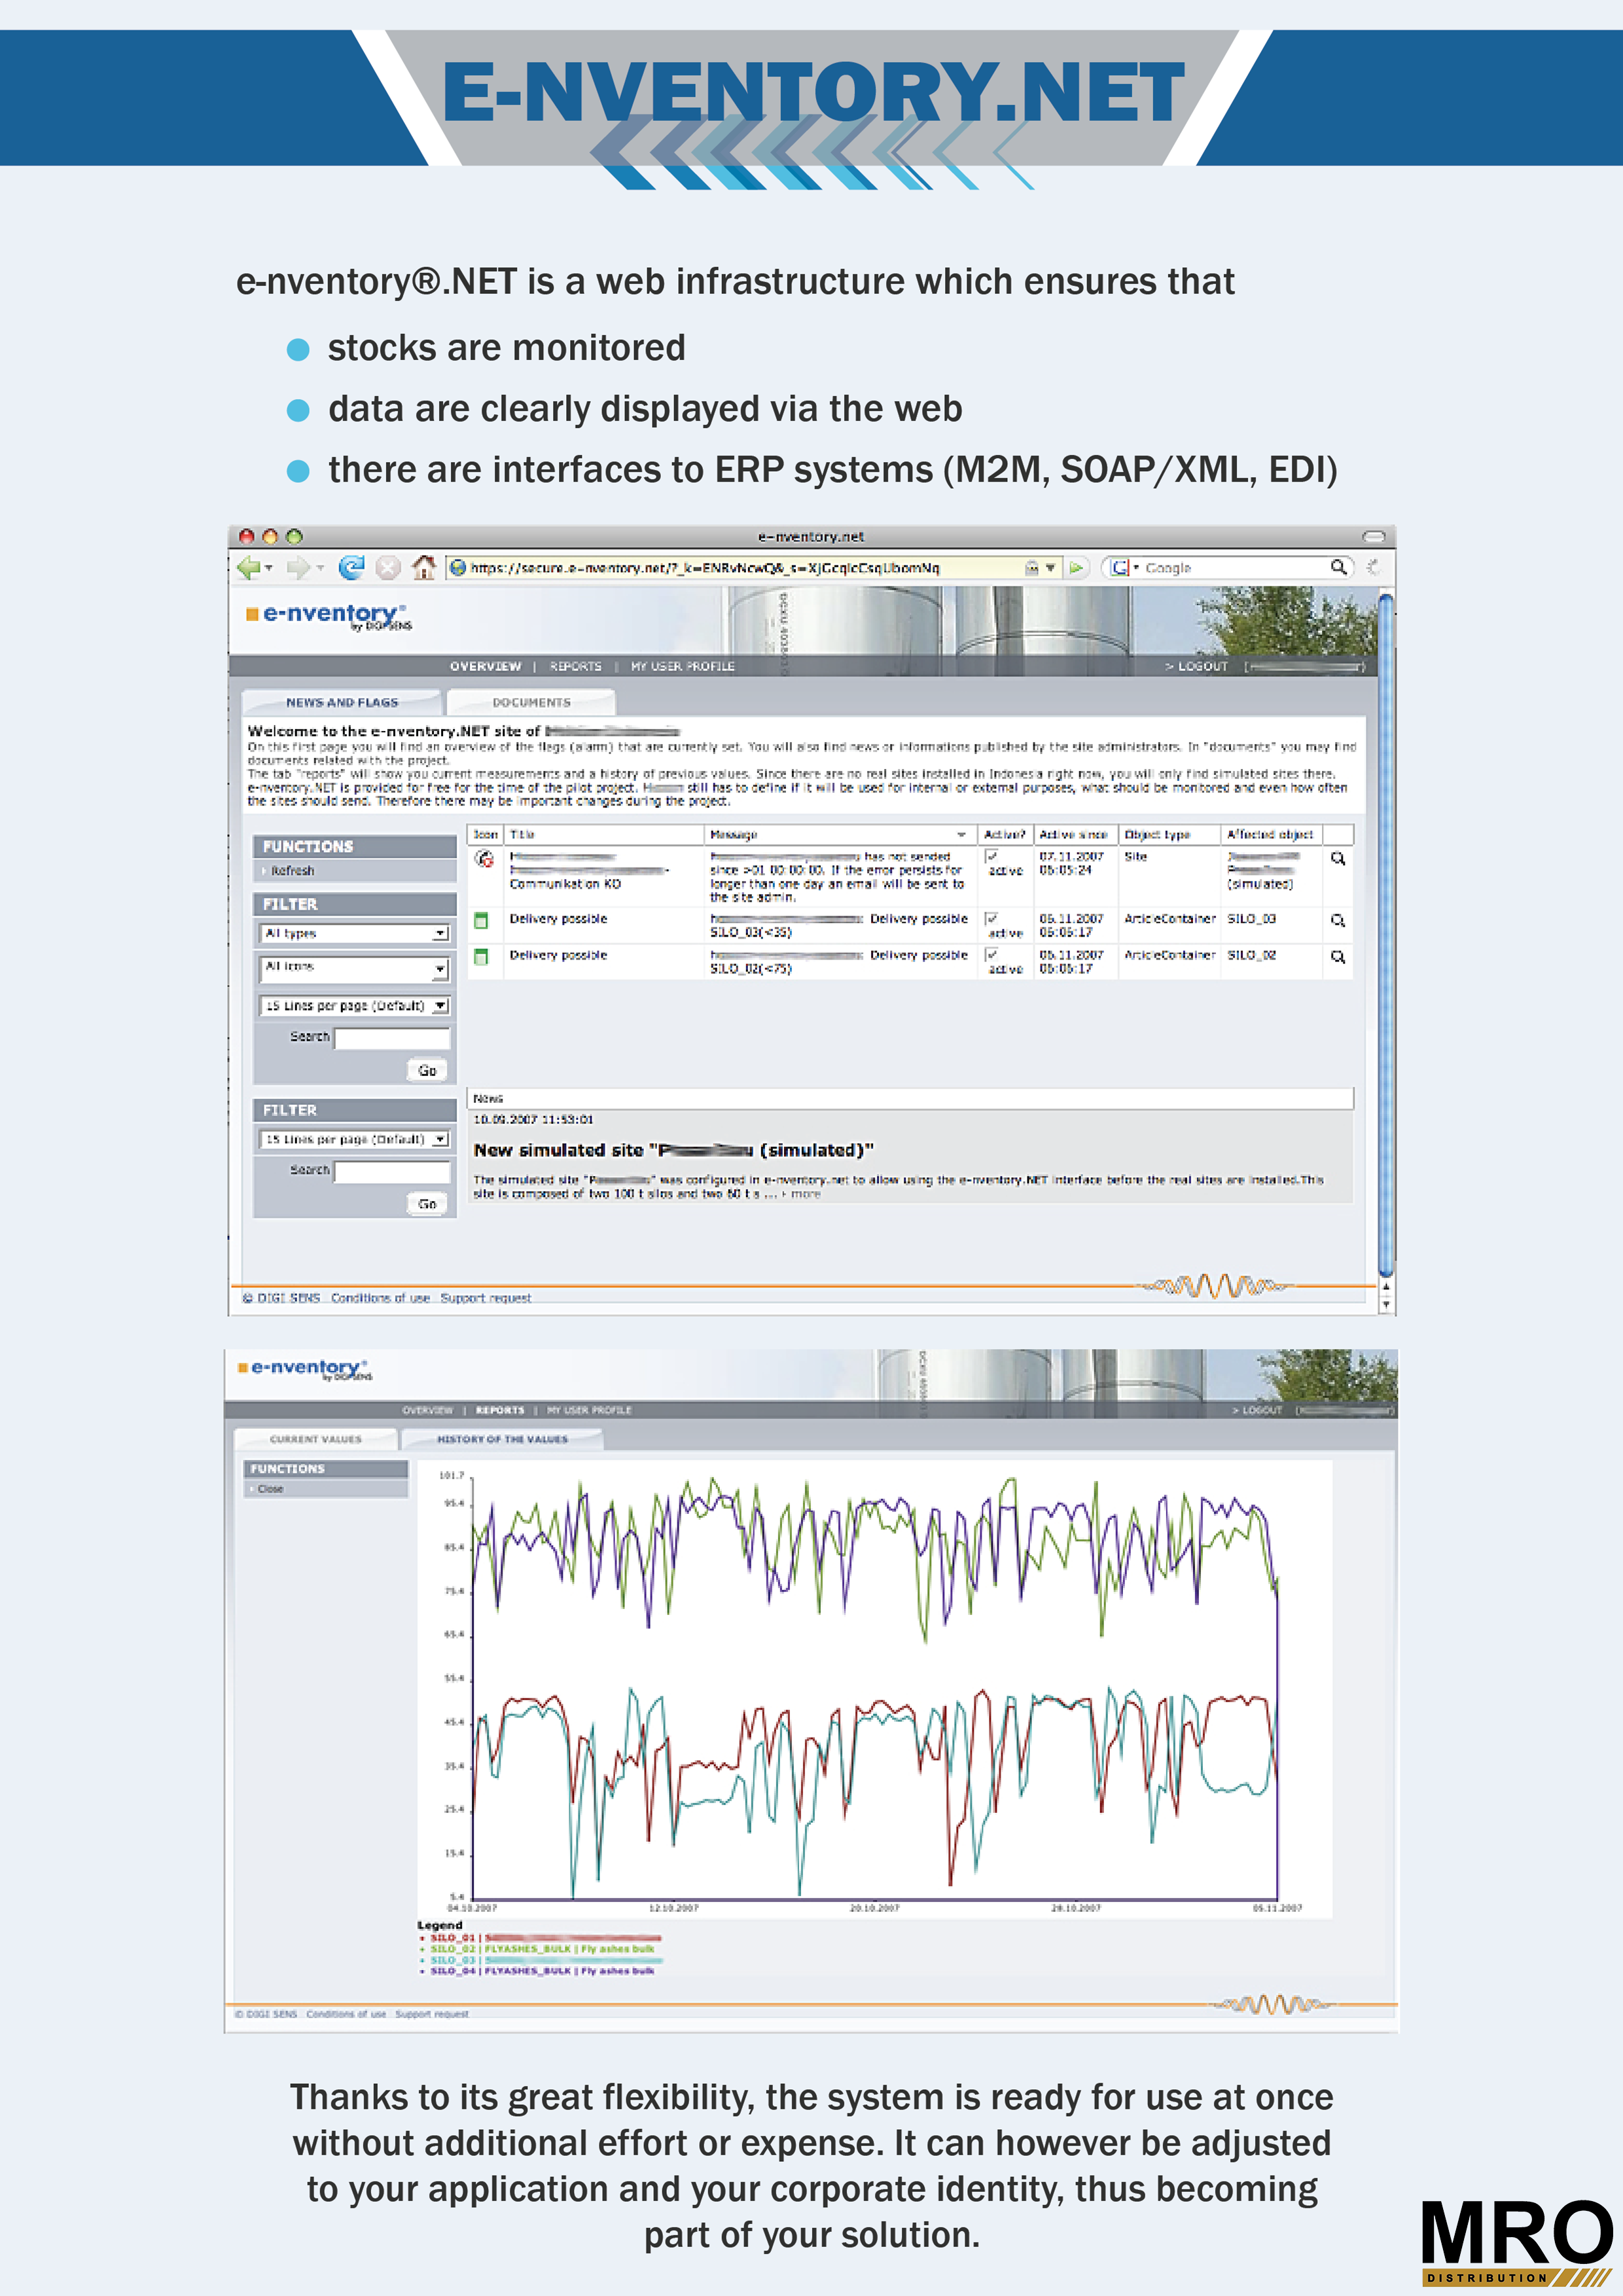Viewport: 1623px width, 2296px height.
Task: Open My User Profile in browser page menu
Action: click(683, 666)
